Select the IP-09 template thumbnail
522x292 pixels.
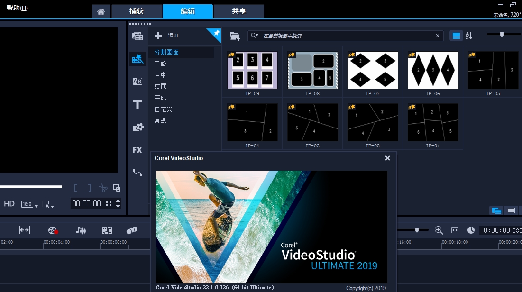coord(252,70)
